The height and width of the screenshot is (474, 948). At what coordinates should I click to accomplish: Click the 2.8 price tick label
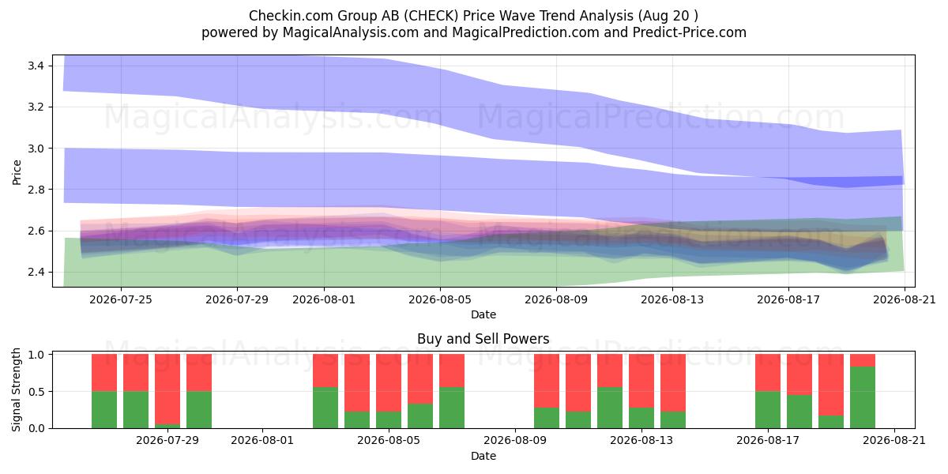[38, 190]
